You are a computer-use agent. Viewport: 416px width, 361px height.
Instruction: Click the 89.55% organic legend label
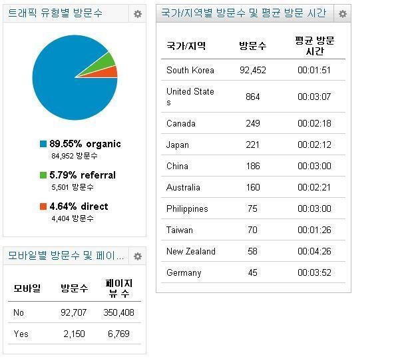point(85,144)
